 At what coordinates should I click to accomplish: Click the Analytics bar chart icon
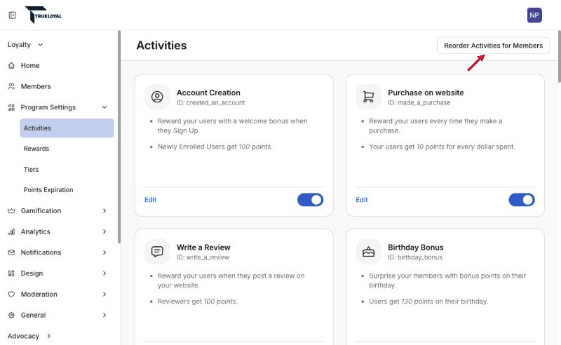11,231
